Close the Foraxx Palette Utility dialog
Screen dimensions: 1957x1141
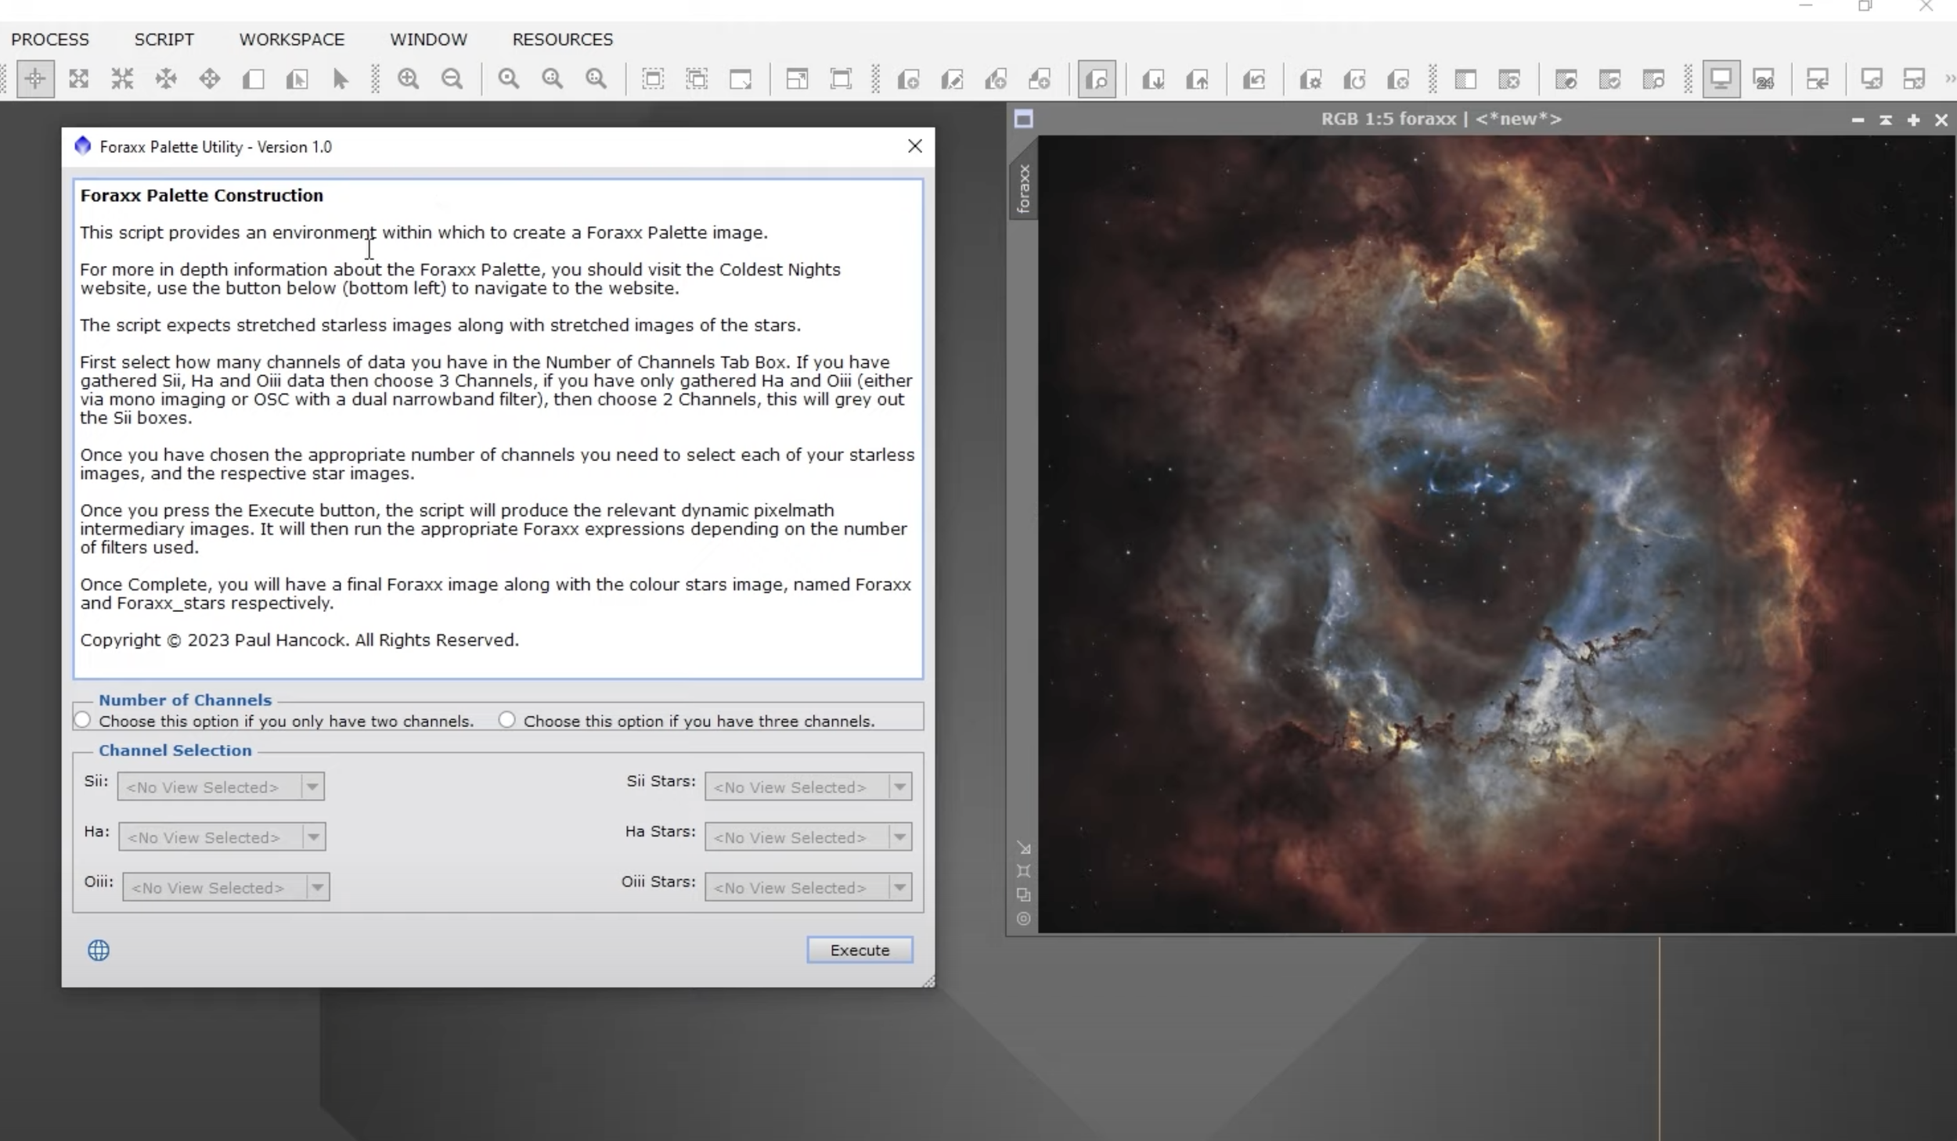click(x=914, y=146)
